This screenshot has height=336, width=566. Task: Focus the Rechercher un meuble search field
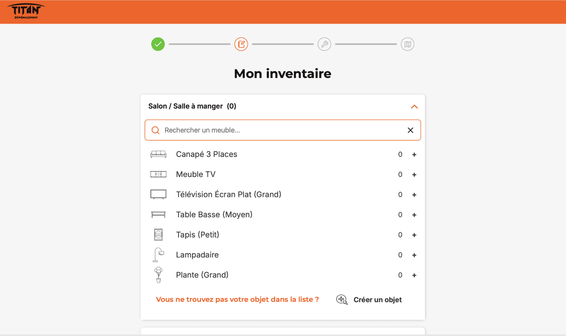283,130
